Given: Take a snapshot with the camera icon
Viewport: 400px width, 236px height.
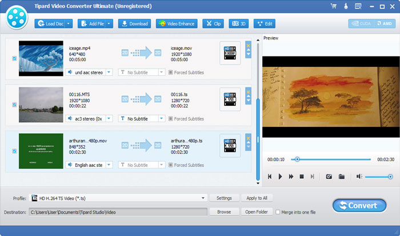Looking at the screenshot, I should point(329,177).
